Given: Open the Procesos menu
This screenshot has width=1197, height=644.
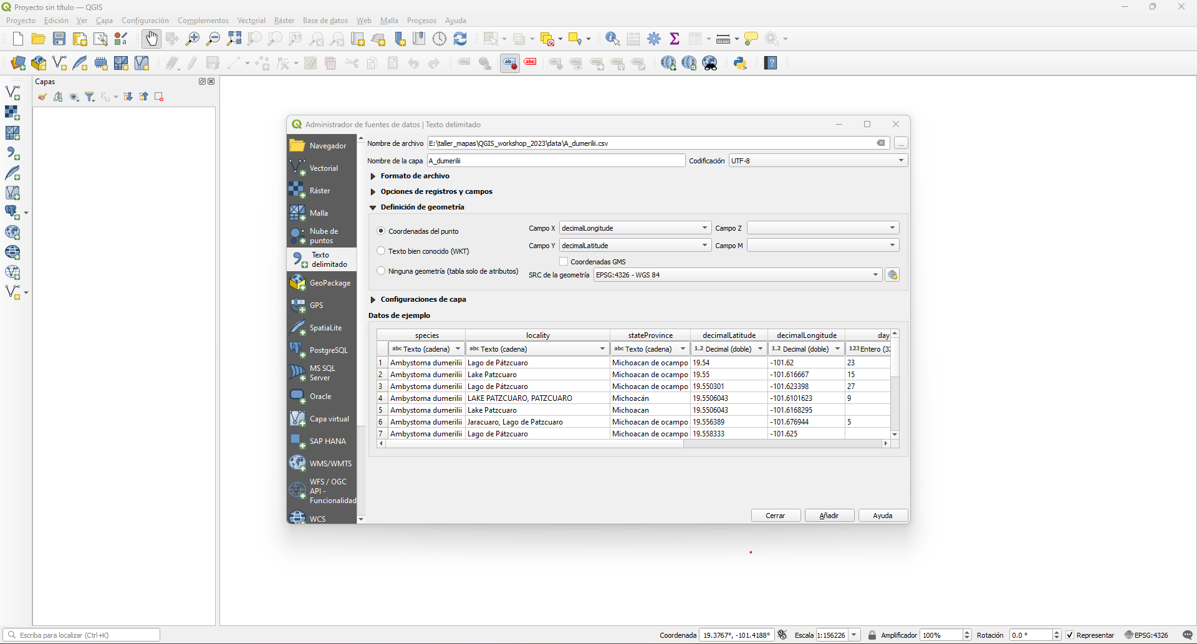Looking at the screenshot, I should [x=421, y=21].
